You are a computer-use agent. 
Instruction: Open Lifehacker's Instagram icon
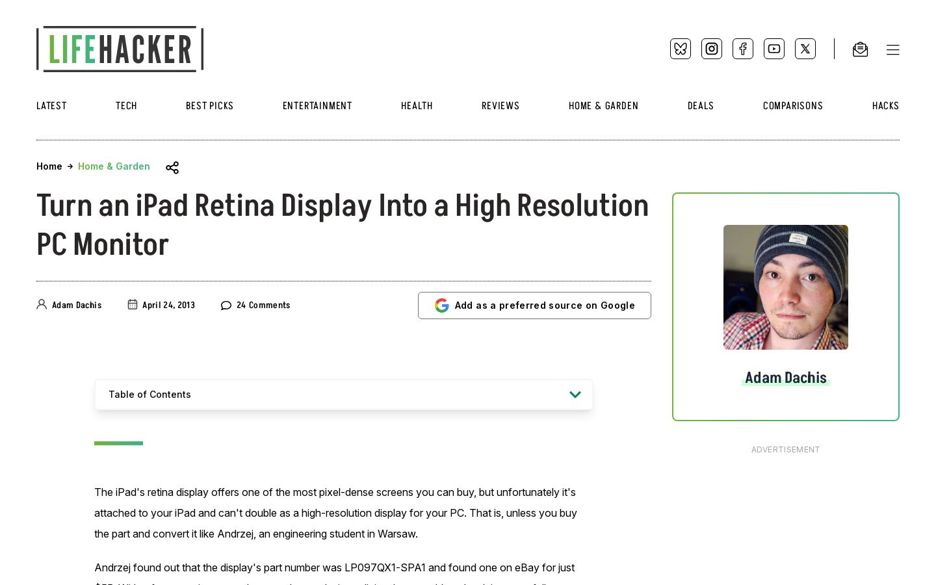[x=712, y=49]
